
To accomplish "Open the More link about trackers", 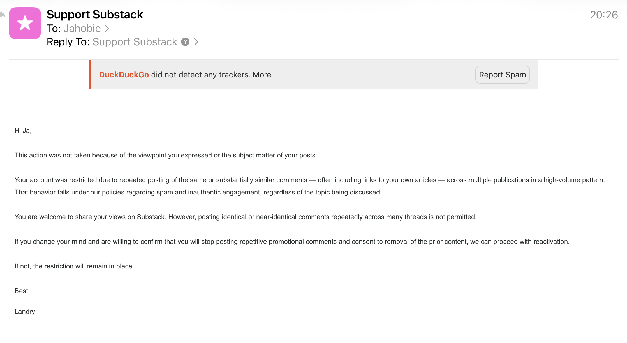I will [x=262, y=75].
